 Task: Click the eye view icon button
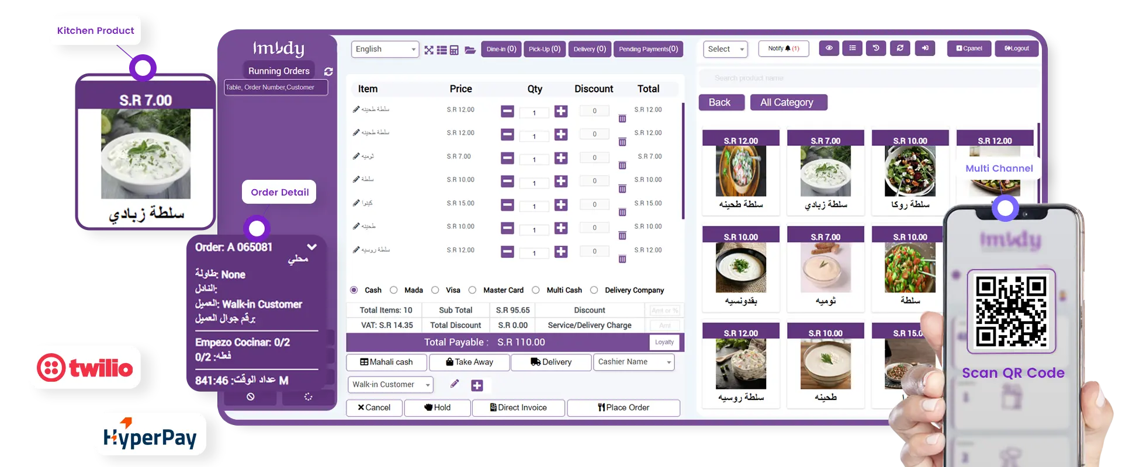coord(829,48)
